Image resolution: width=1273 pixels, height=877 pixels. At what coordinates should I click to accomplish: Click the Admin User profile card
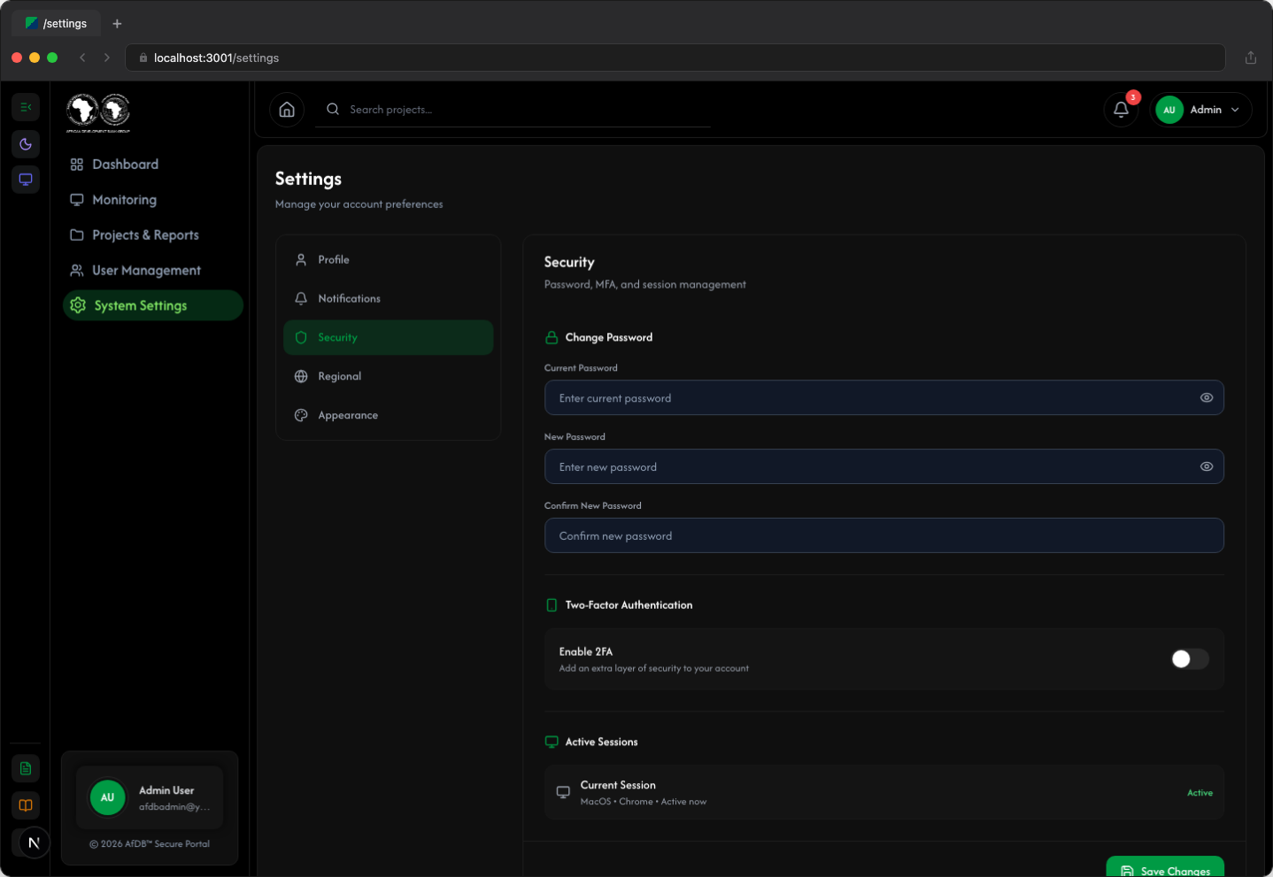pos(150,797)
